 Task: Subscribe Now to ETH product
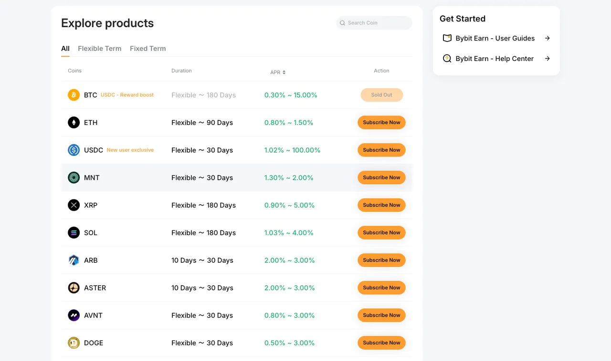(382, 123)
